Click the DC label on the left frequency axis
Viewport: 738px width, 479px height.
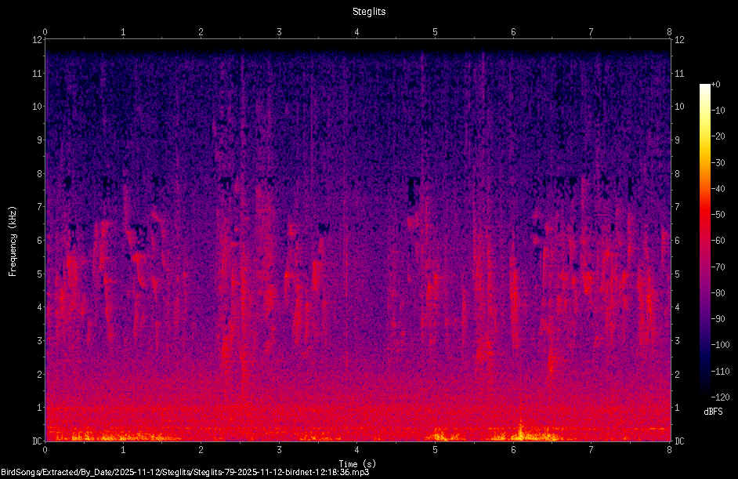[37, 441]
